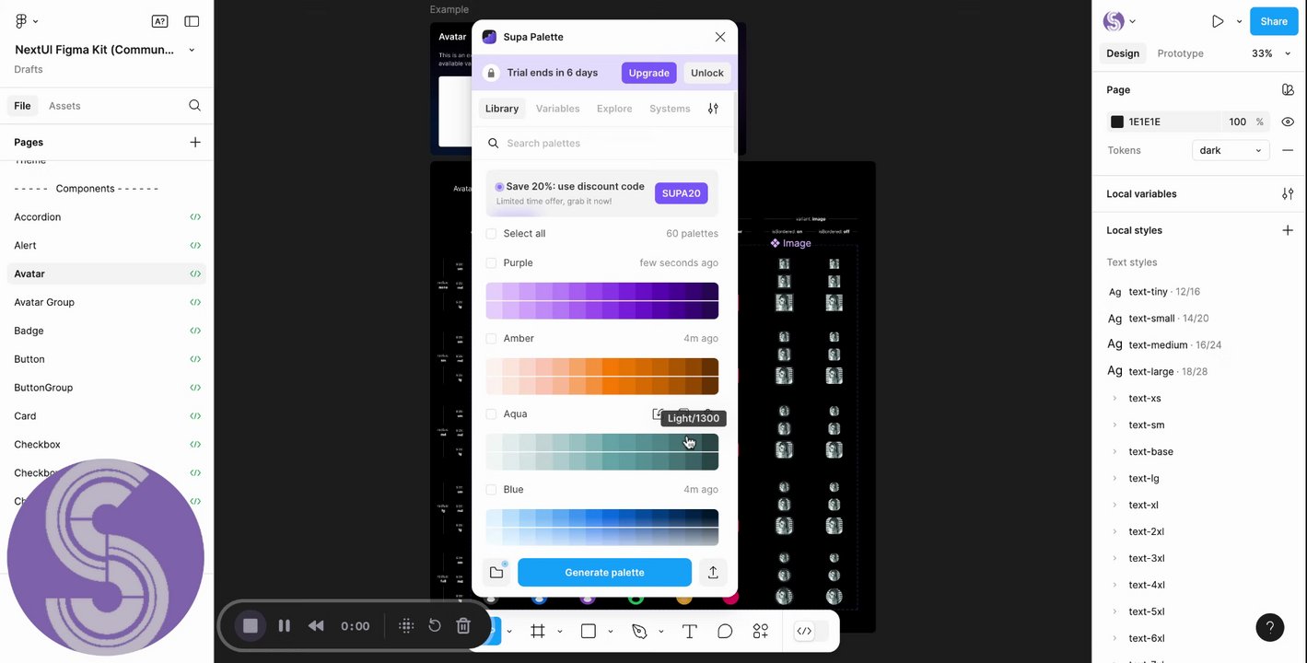The width and height of the screenshot is (1307, 663).
Task: Expand the text-lg style group
Action: coord(1114,479)
